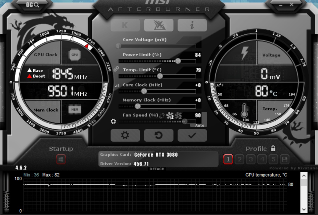Toggle the Profile lock icon
318x215 pixels.
(x=273, y=148)
